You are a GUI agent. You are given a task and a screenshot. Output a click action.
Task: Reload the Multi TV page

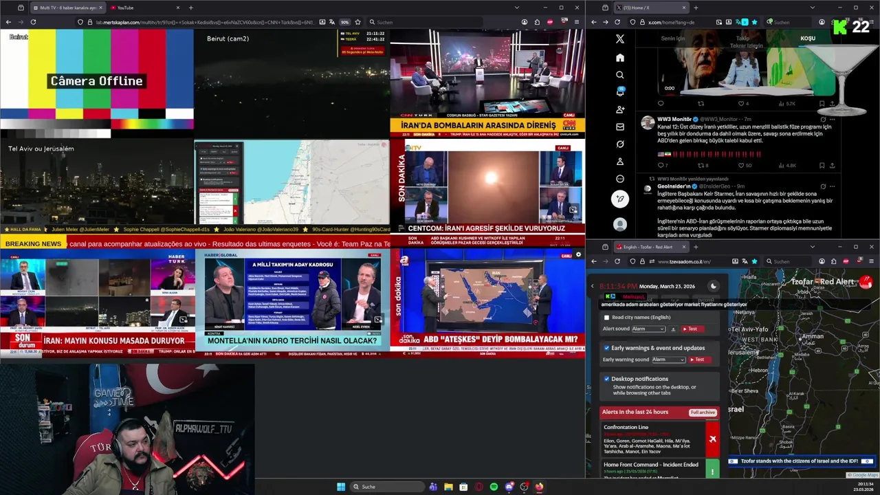(33, 22)
